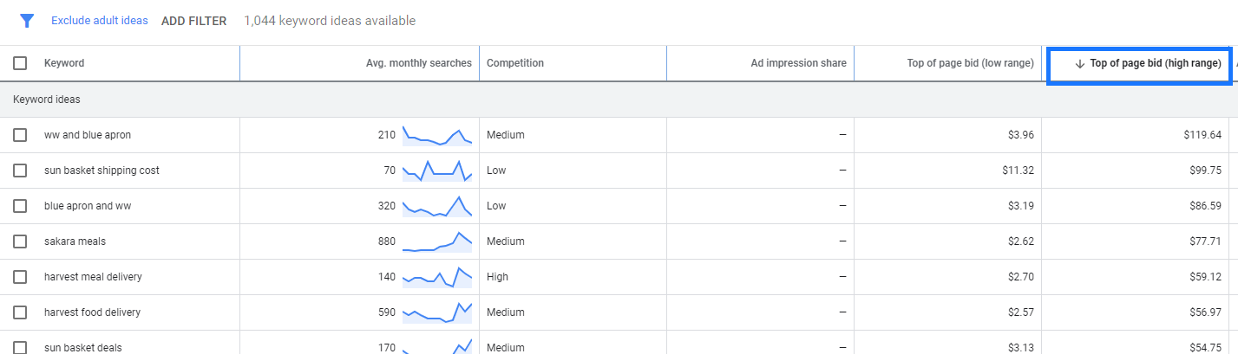1238x354 pixels.
Task: Open the trend sparkline for sakara meals
Action: pyautogui.click(x=436, y=241)
